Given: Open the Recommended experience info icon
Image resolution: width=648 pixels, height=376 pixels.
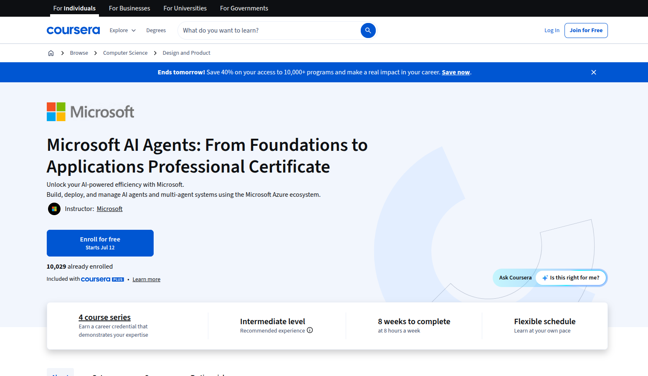Looking at the screenshot, I should (310, 330).
